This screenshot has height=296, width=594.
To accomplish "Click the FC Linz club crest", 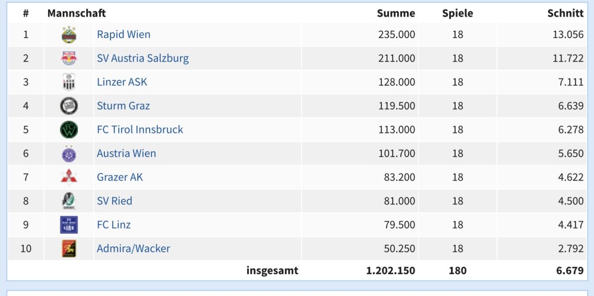I will click(69, 225).
